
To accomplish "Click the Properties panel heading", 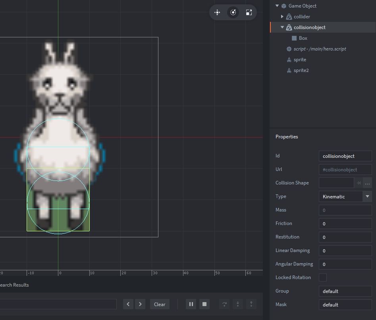I will [x=287, y=137].
